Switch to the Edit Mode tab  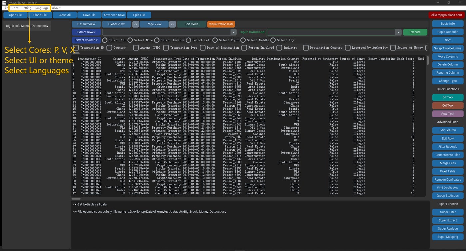(191, 24)
